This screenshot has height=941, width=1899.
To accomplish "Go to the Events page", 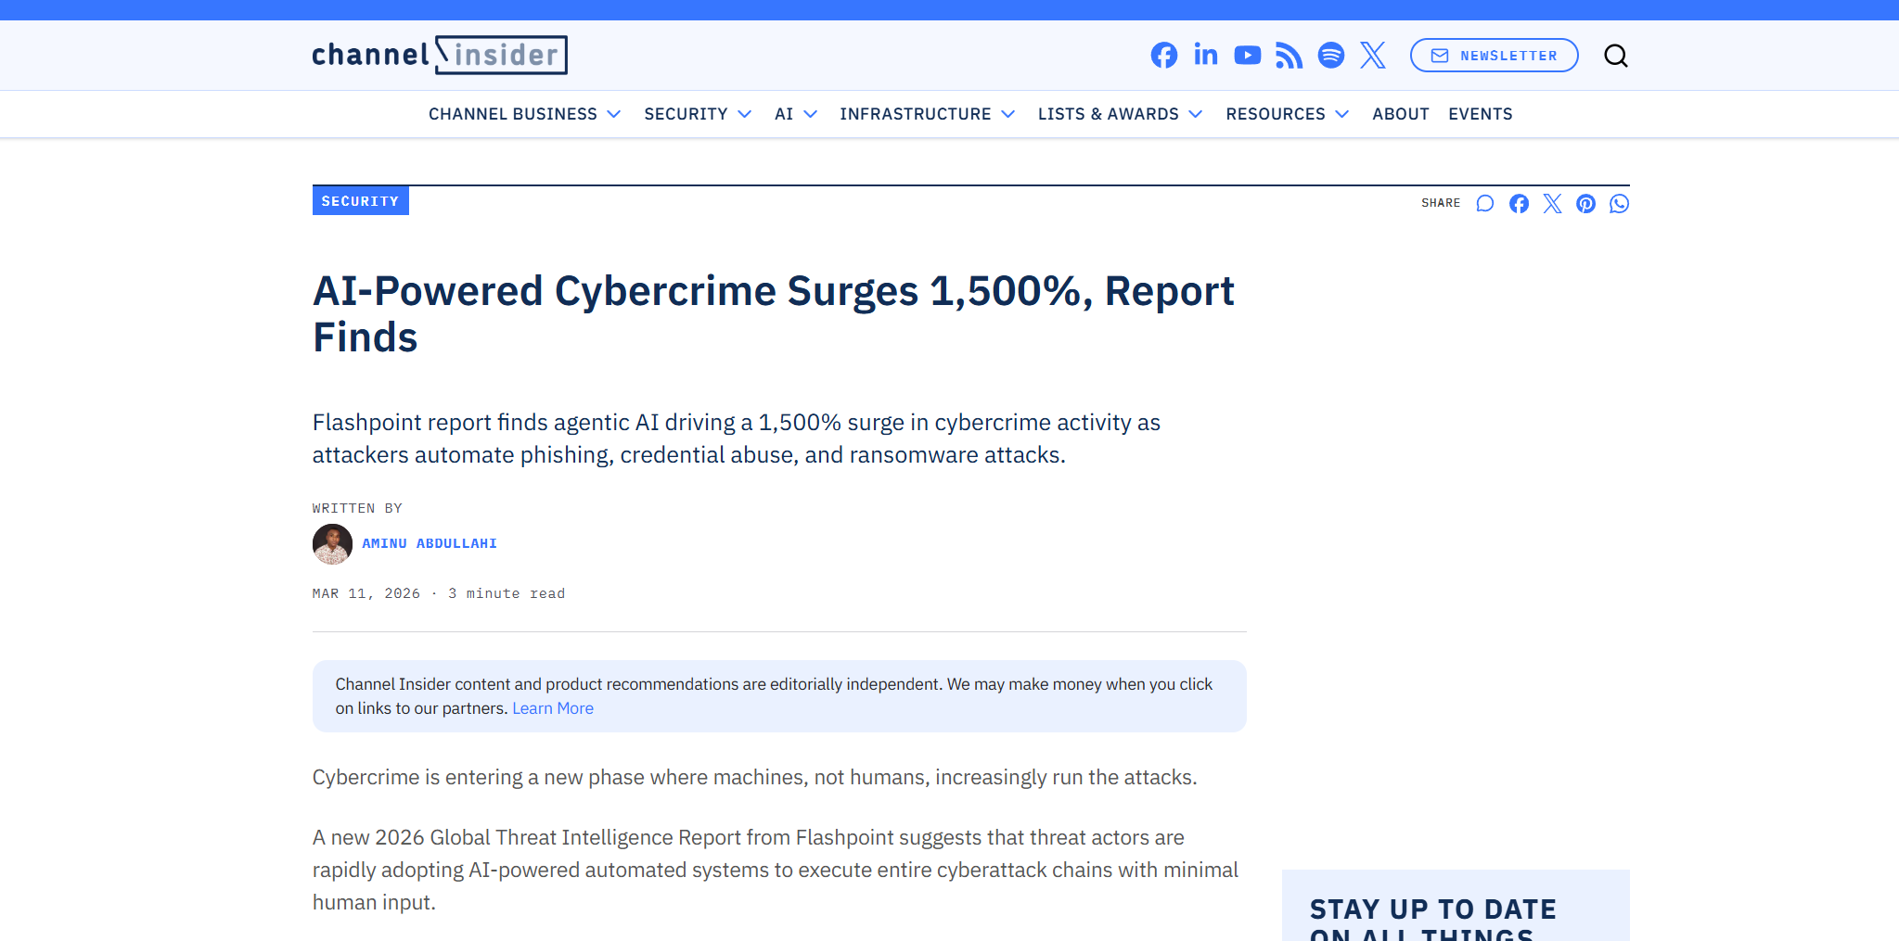I will click(x=1481, y=114).
